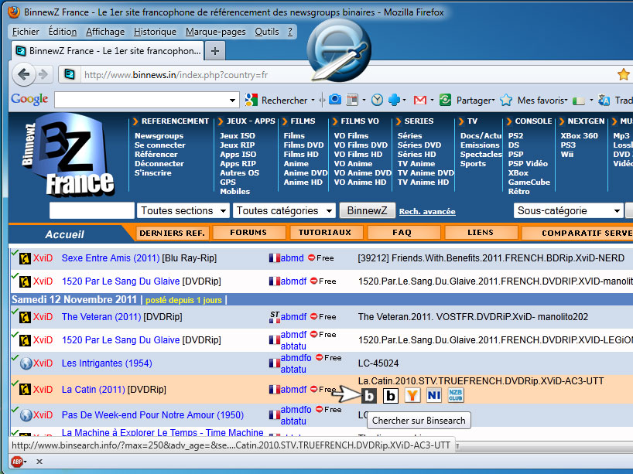Open the Toutes catégories dropdown
The height and width of the screenshot is (474, 633).
[x=284, y=210]
